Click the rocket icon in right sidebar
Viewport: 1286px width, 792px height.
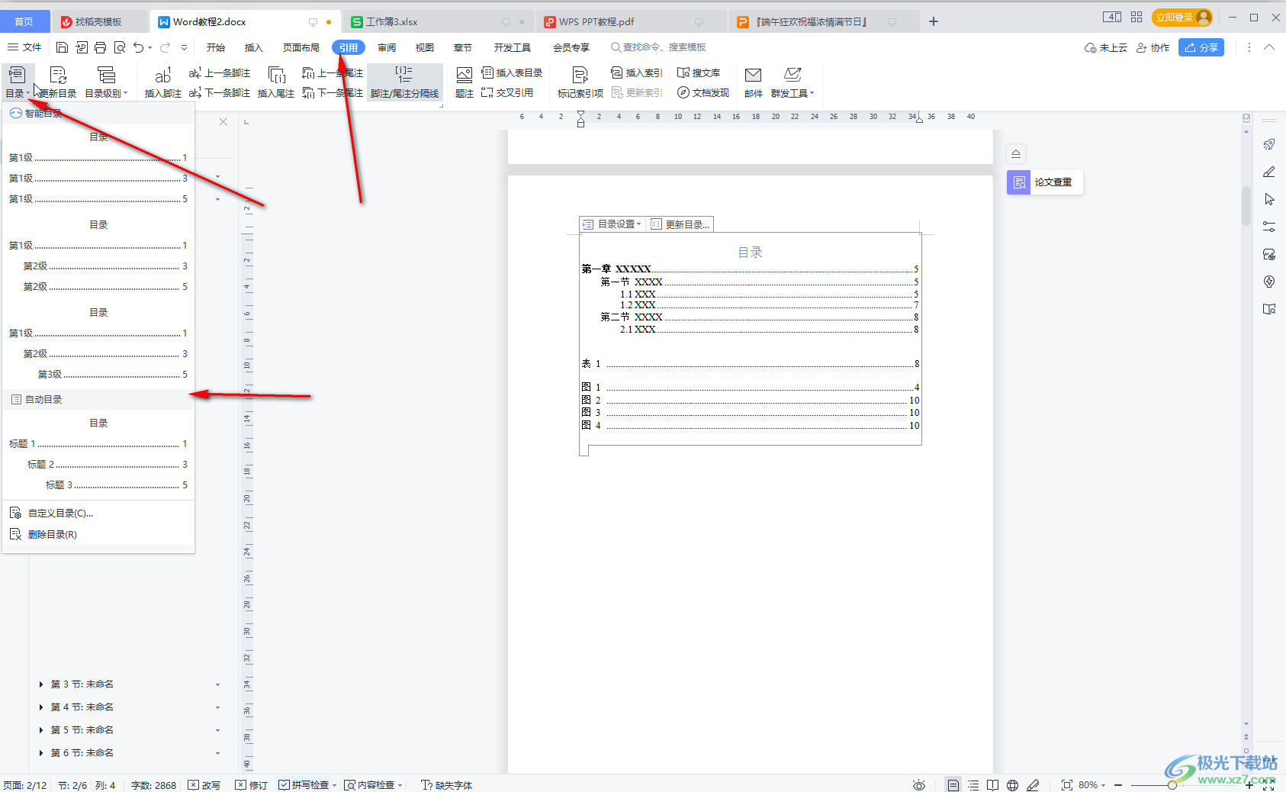point(1269,144)
